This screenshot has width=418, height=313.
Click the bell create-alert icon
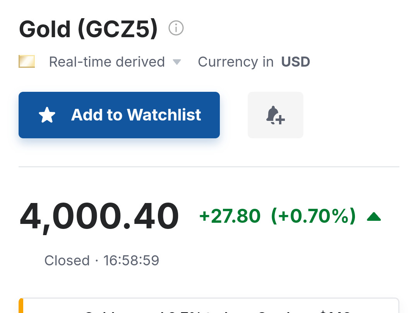276,115
